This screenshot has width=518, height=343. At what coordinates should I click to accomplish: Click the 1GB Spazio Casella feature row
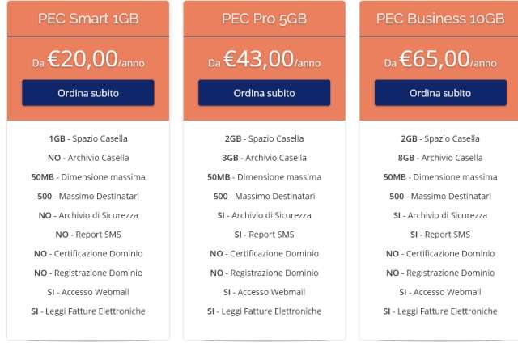pyautogui.click(x=88, y=138)
